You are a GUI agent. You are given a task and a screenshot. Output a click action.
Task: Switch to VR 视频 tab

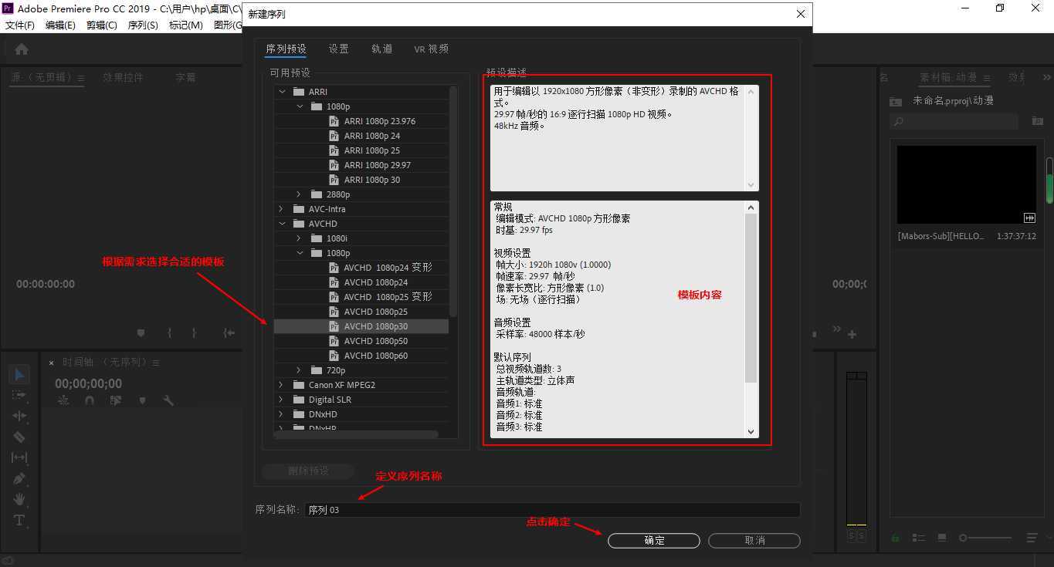431,49
